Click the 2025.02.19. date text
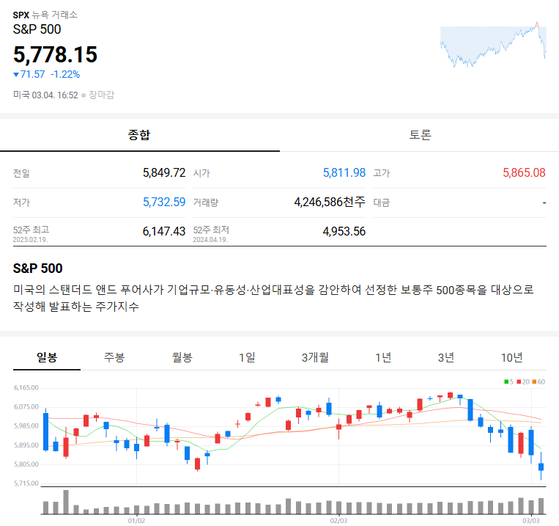The height and width of the screenshot is (526, 559). [30, 240]
